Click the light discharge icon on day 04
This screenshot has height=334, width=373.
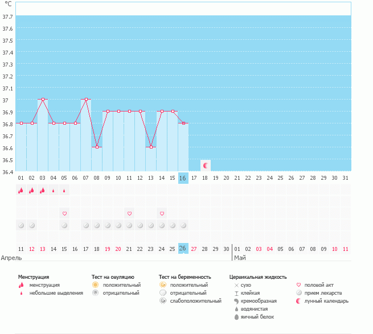(x=54, y=191)
